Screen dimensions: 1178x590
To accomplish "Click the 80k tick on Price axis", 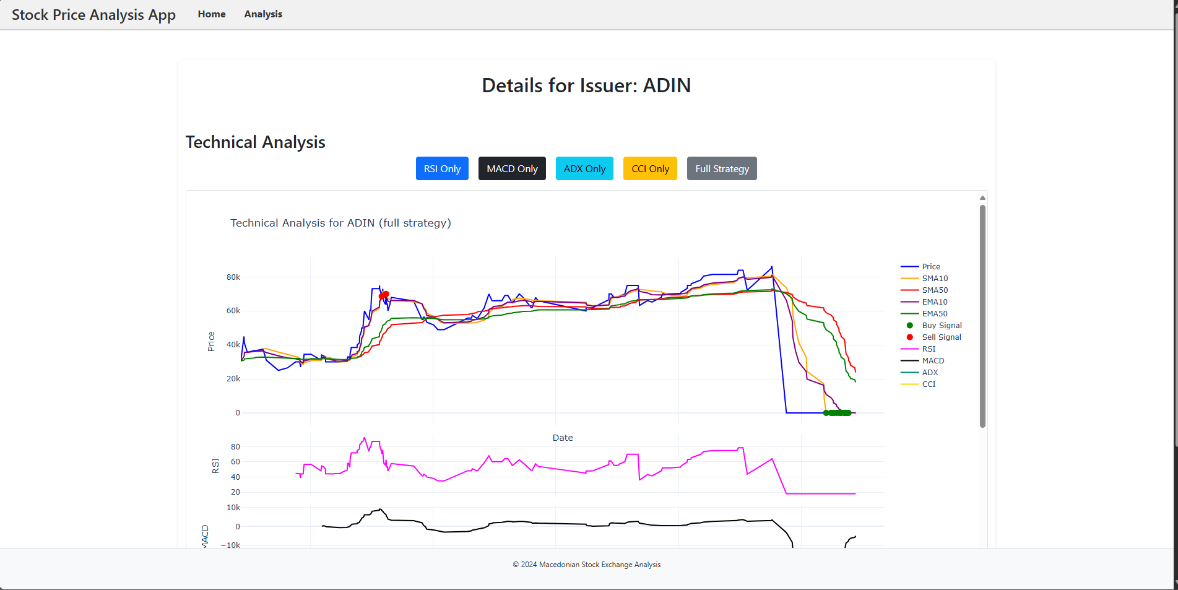I will [x=233, y=277].
